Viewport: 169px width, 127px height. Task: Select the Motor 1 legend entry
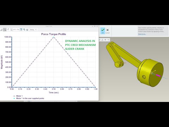point(18,96)
